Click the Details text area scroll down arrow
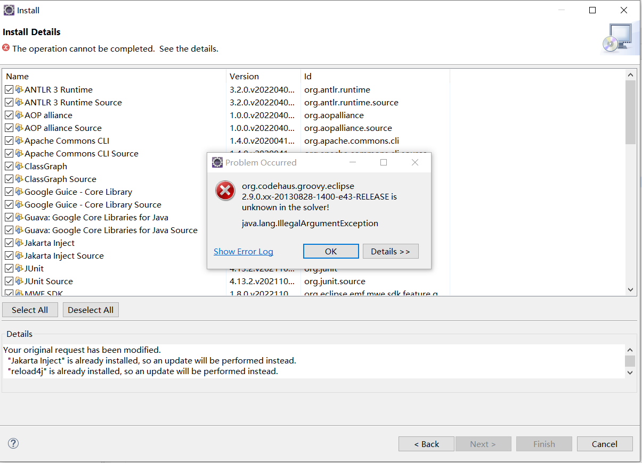The width and height of the screenshot is (642, 463). pos(630,373)
